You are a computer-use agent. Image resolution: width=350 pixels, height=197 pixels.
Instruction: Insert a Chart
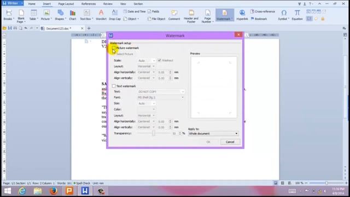point(73,15)
